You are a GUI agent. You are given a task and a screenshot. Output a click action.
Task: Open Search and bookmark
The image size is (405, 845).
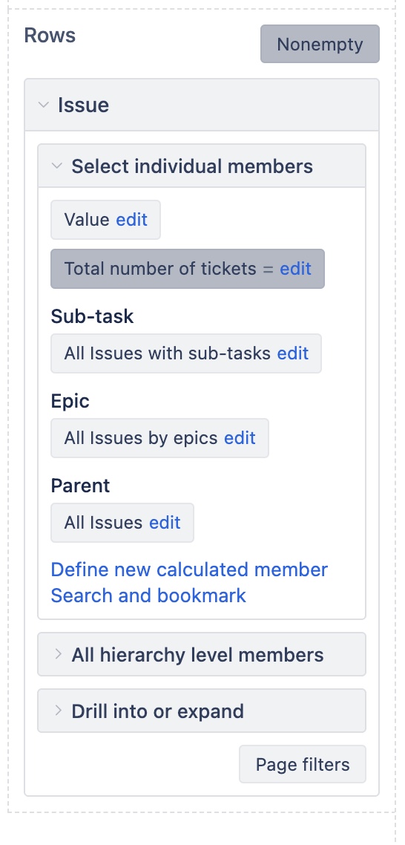(x=148, y=596)
